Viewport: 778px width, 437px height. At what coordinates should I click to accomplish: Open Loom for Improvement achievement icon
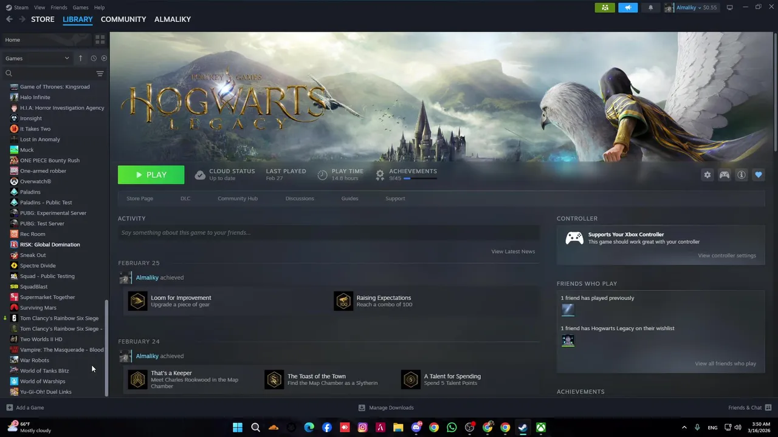[138, 301]
